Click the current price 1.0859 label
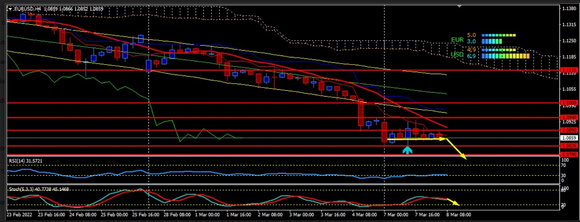The height and width of the screenshot is (222, 580). [x=568, y=138]
